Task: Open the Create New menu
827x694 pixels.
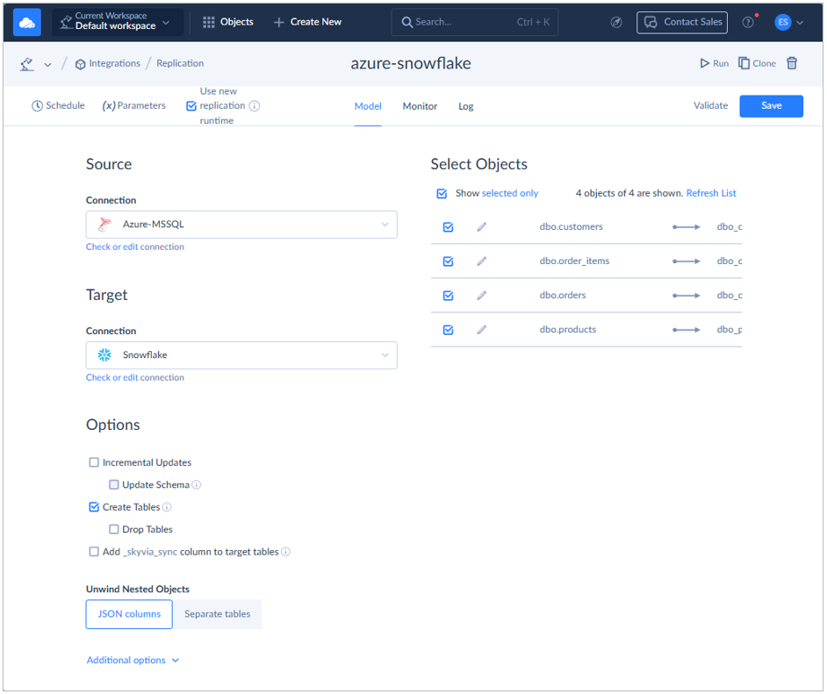Action: coord(307,22)
